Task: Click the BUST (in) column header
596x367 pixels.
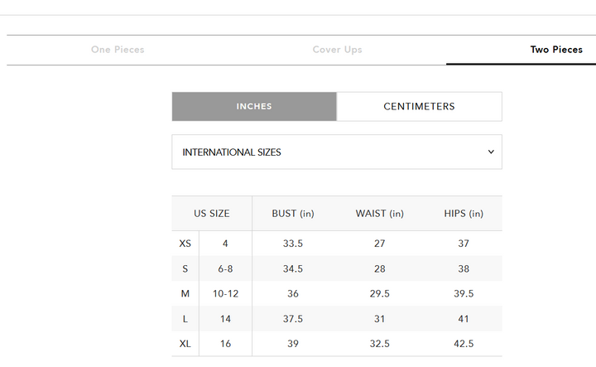Action: point(293,214)
